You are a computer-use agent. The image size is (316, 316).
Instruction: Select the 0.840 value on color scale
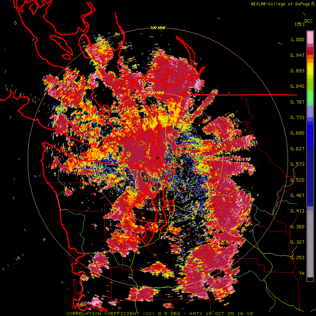click(297, 86)
